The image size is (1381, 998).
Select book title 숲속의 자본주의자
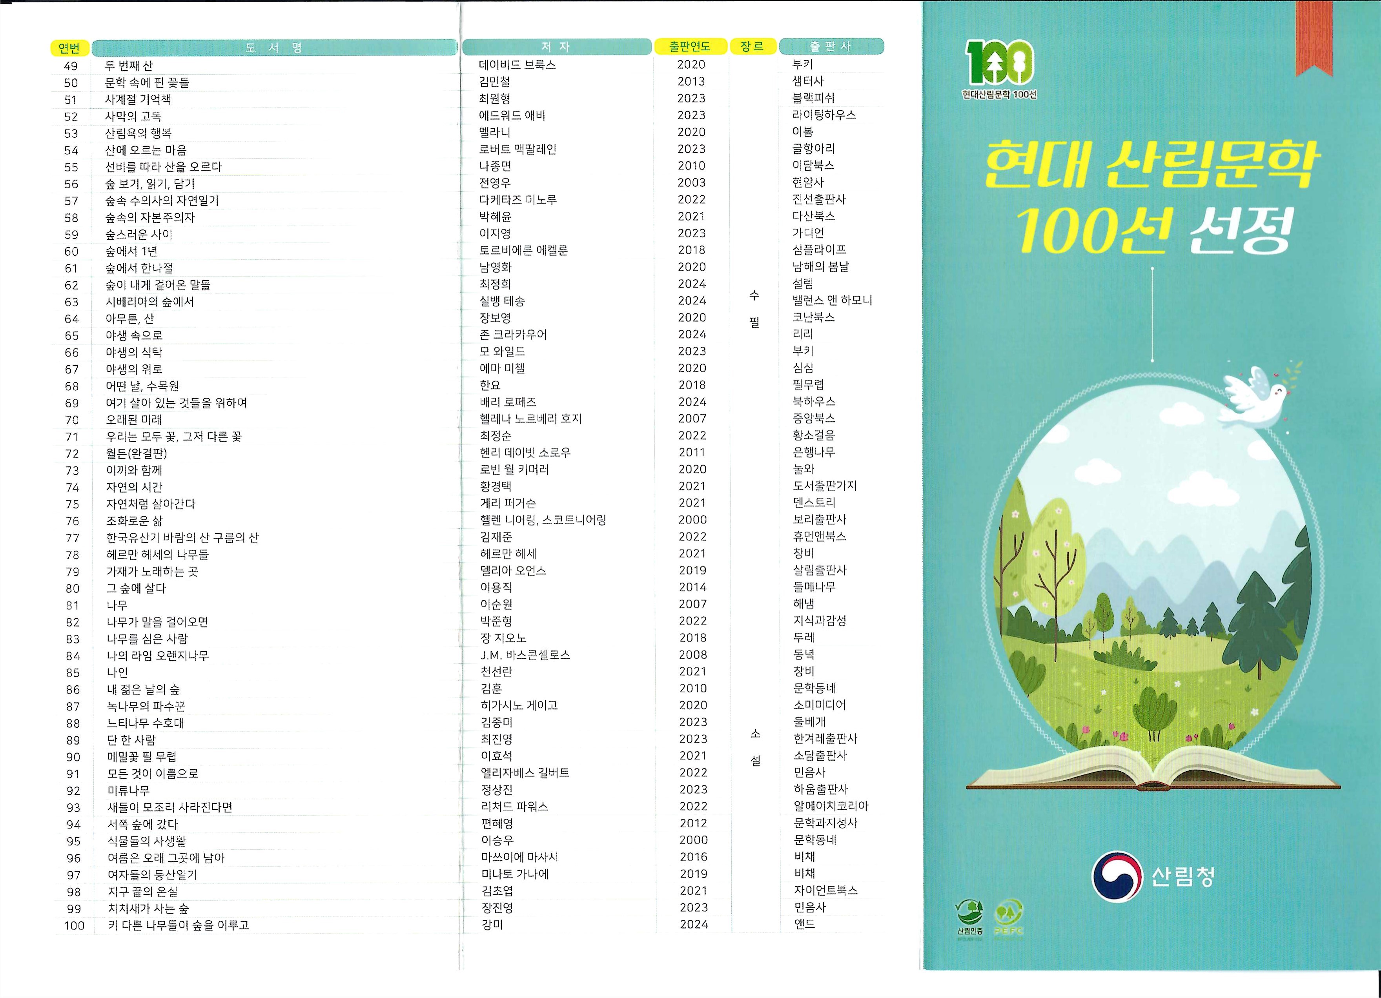pos(150,217)
